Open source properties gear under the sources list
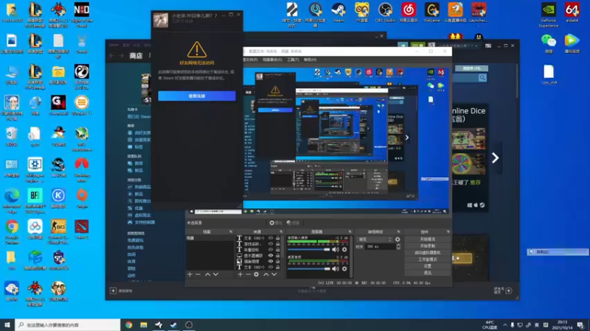Viewport: 590px width, 331px height. [x=256, y=274]
